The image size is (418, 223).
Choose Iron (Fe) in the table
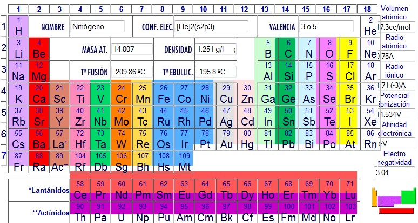(164, 94)
